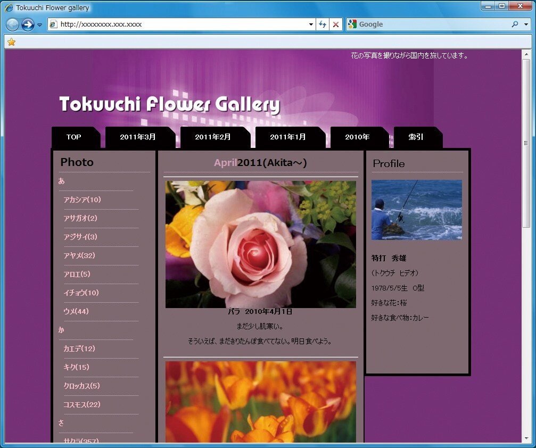Open the アジサイ(3) photo link
This screenshot has height=448, width=536.
coord(80,237)
